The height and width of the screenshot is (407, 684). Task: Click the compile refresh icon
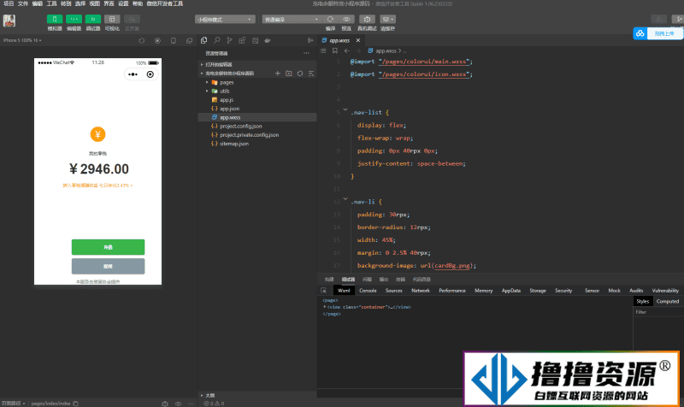point(330,19)
